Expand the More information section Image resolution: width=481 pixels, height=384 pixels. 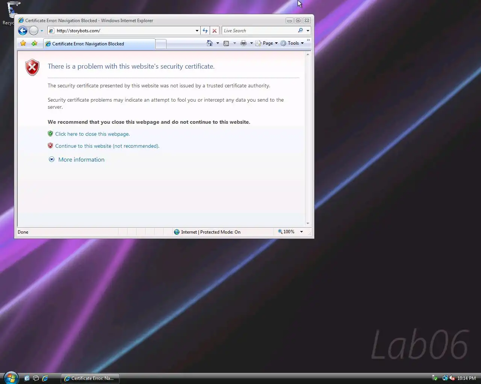coord(77,159)
